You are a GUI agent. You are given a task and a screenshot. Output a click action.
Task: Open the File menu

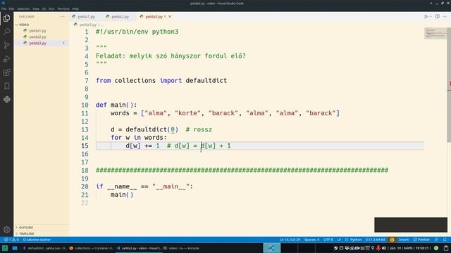[x=4, y=9]
